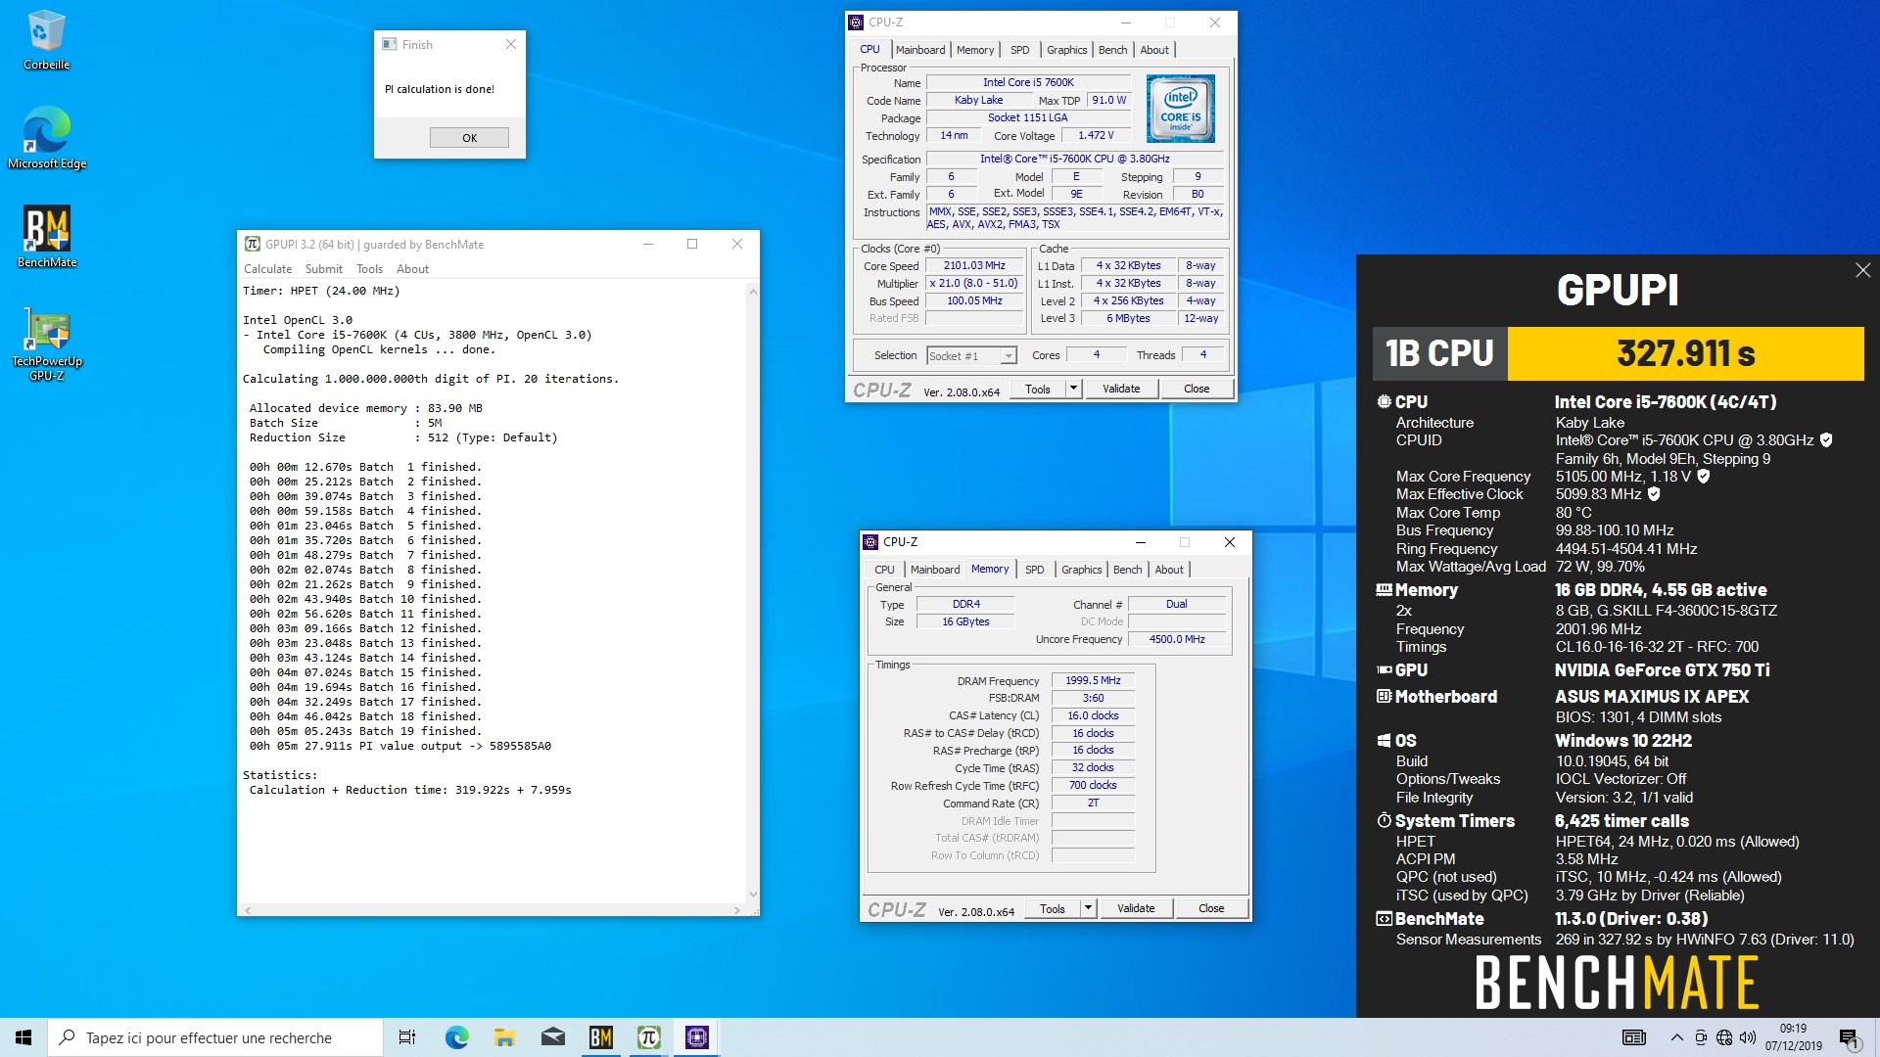
Task: Click GPUPI vertical scrollbar down arrow
Action: pos(753,894)
